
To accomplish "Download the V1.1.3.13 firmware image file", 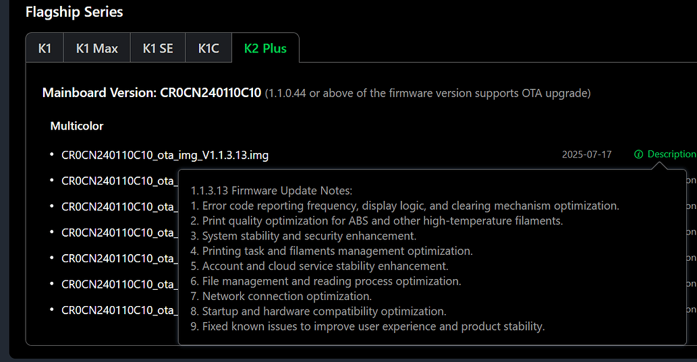I will pos(165,155).
